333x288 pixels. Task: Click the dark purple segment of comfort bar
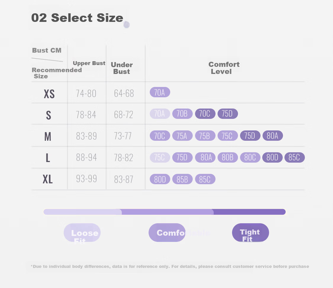point(250,212)
